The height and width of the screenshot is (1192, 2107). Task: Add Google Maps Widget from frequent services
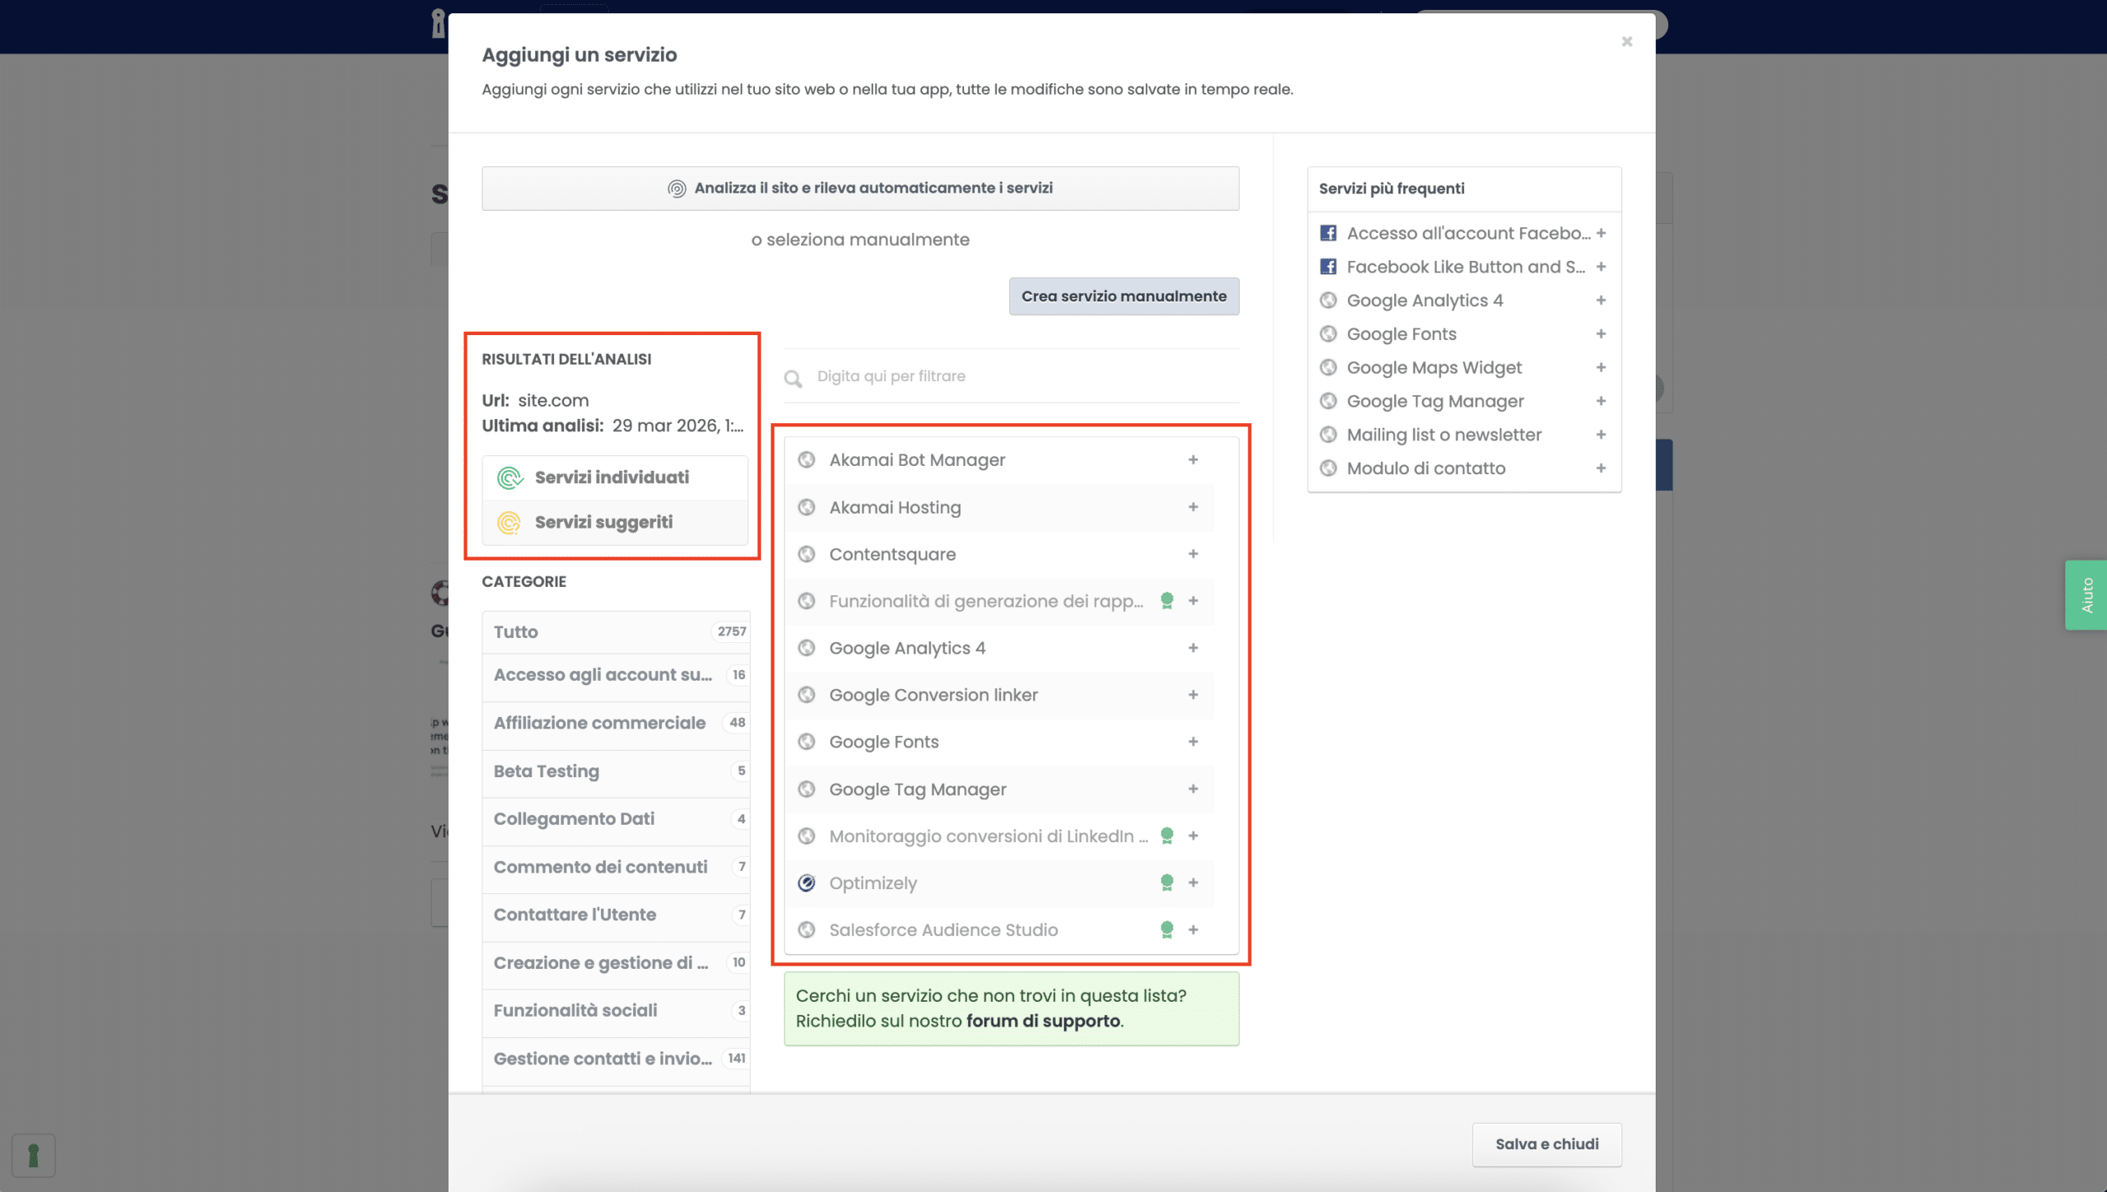[x=1601, y=367]
